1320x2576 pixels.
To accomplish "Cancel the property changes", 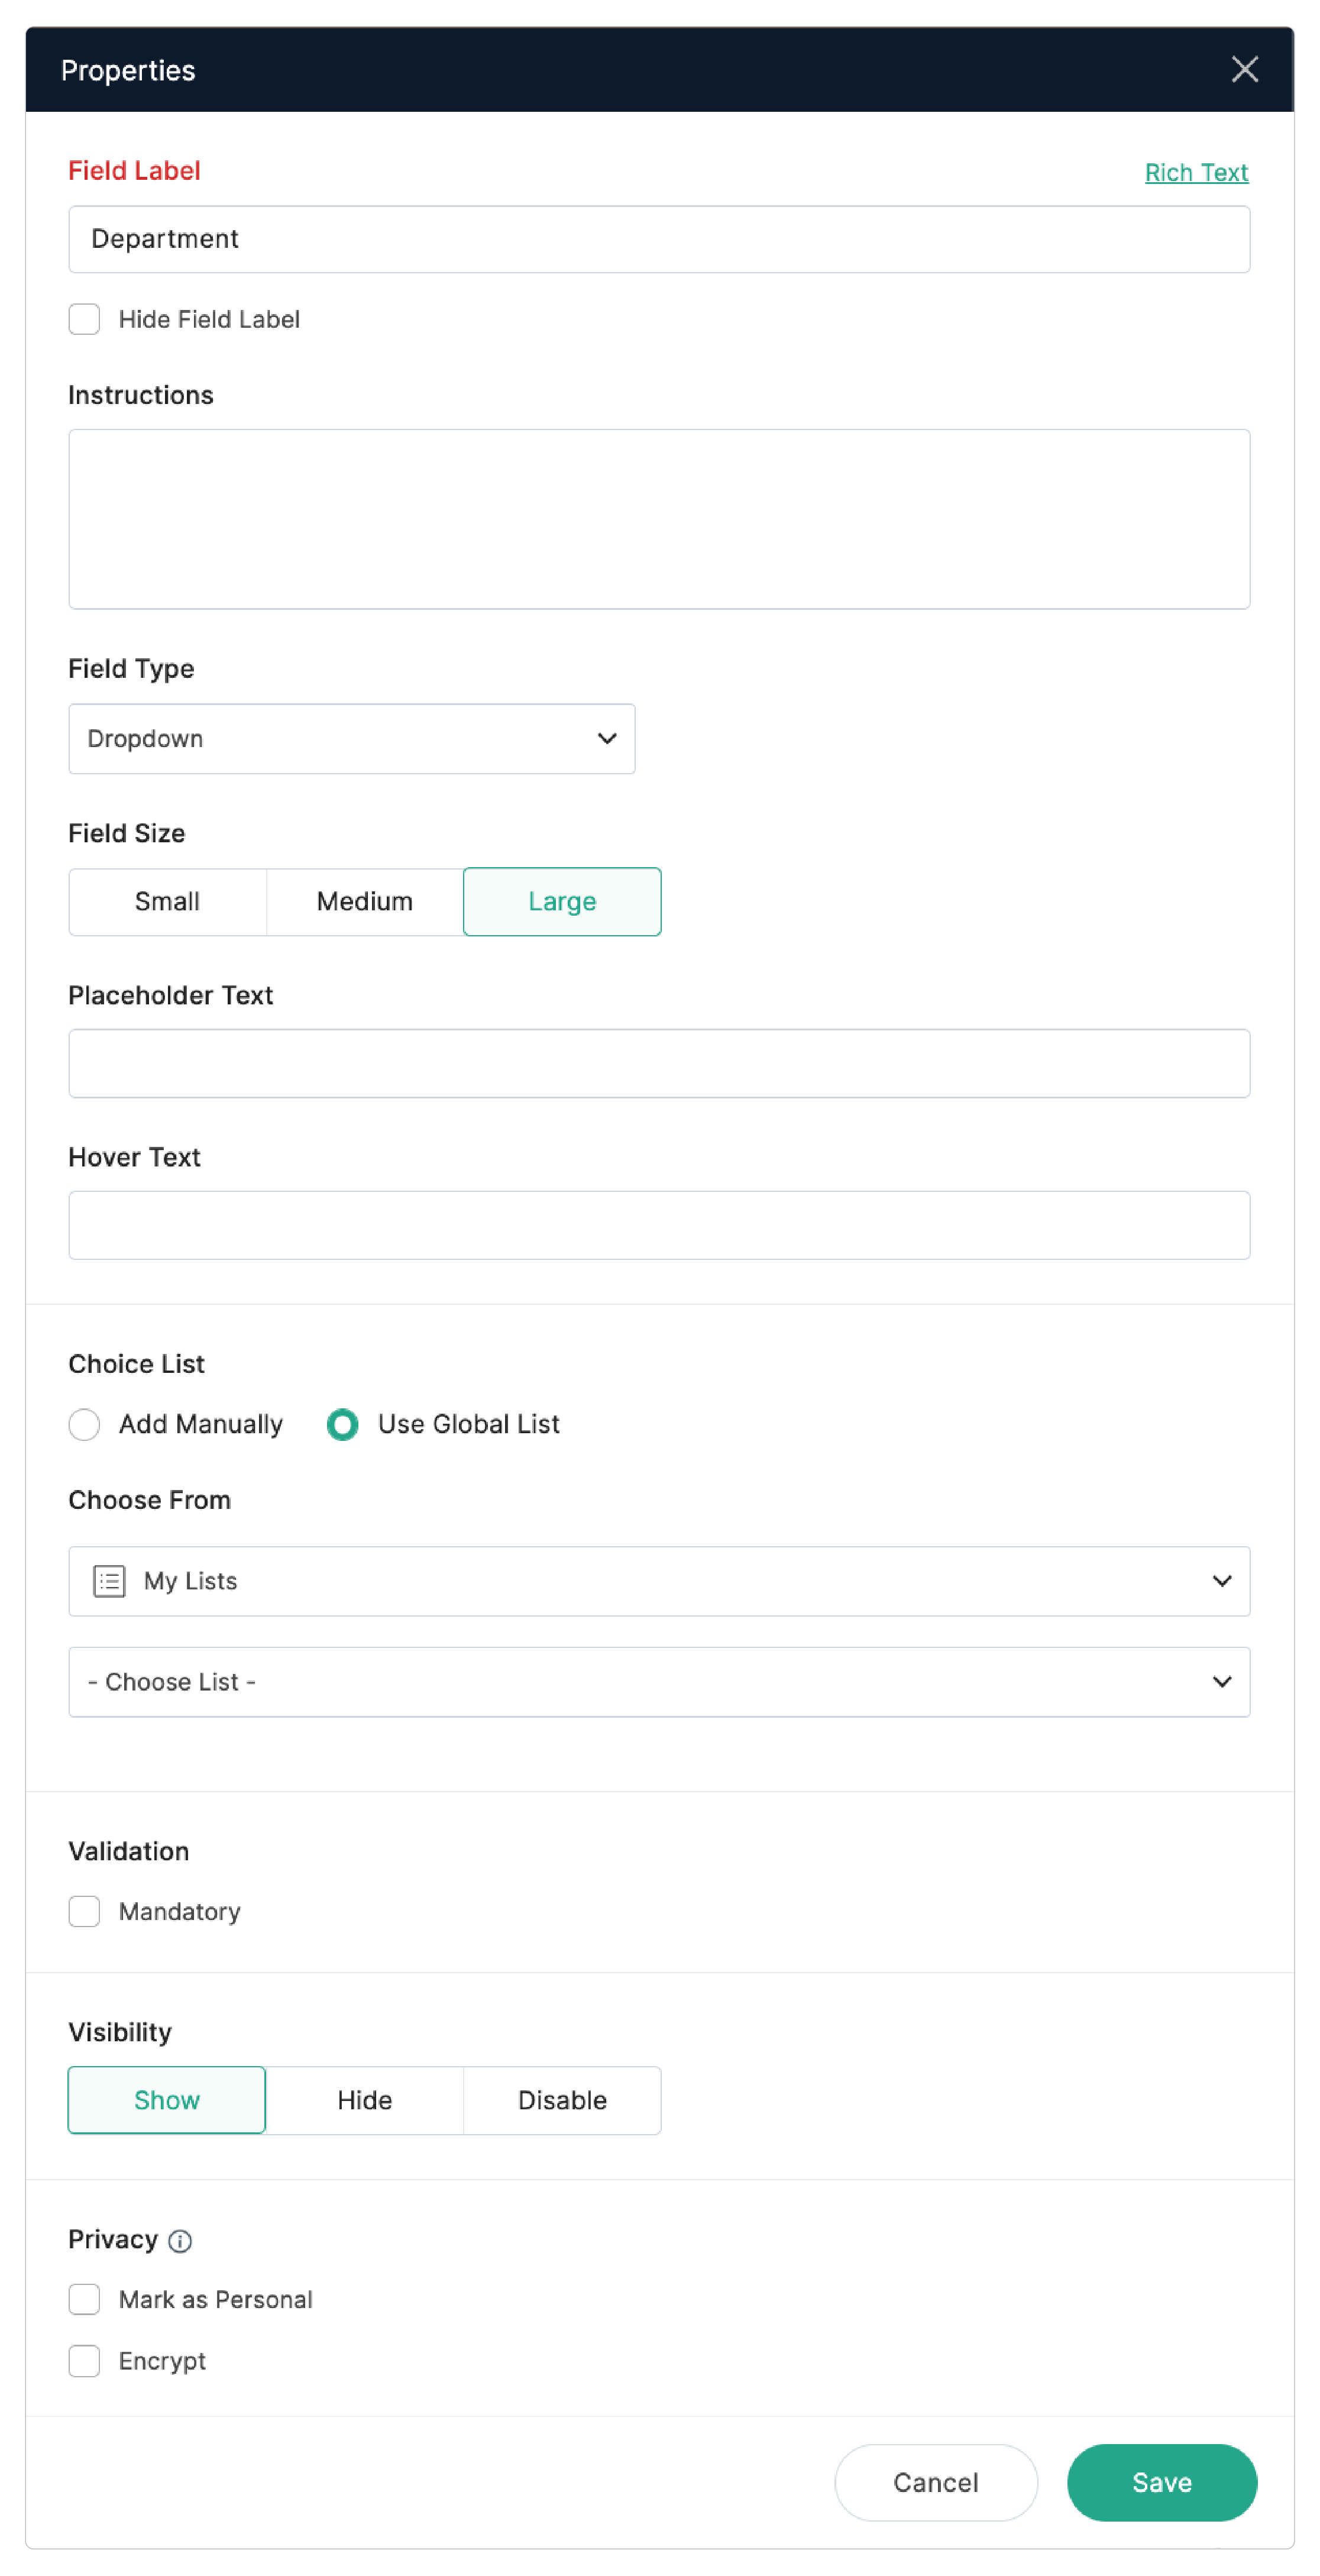I will [x=936, y=2483].
